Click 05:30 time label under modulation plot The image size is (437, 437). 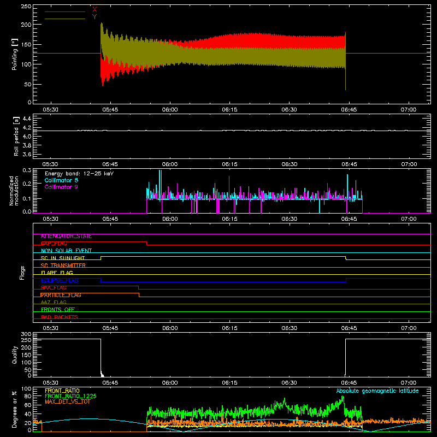[50, 219]
